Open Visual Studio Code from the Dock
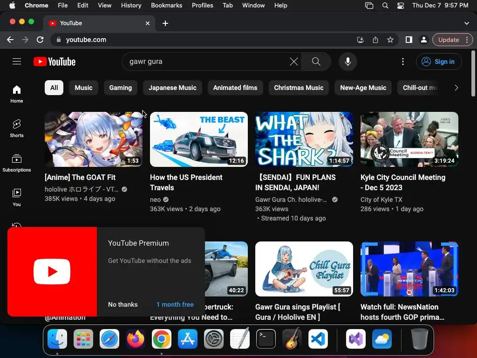Image resolution: width=477 pixels, height=358 pixels. tap(318, 338)
